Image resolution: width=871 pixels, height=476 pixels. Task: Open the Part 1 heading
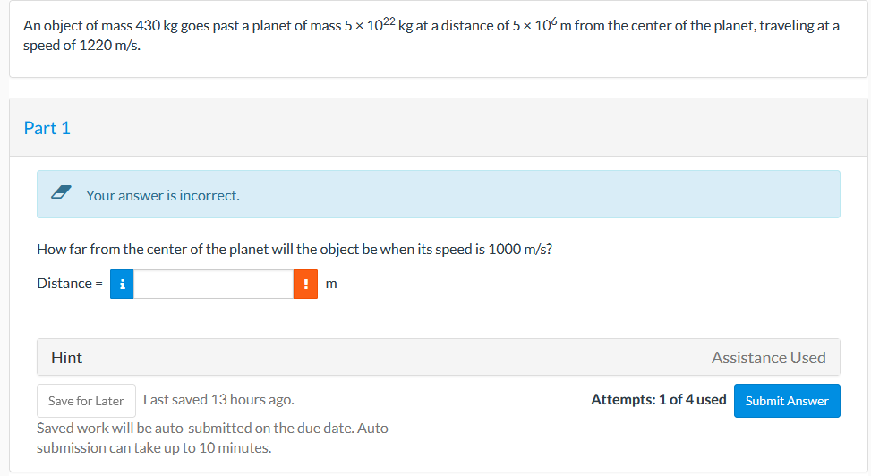coord(47,128)
